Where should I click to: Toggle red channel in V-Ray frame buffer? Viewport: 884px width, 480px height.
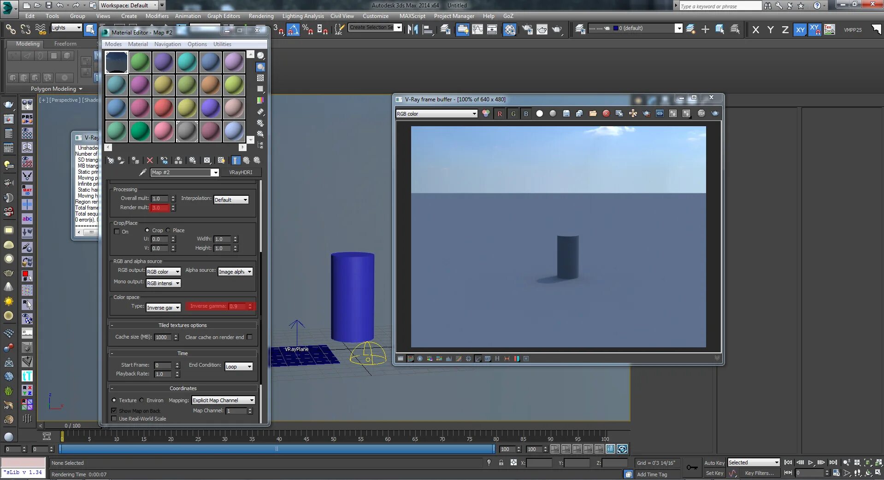coord(500,114)
